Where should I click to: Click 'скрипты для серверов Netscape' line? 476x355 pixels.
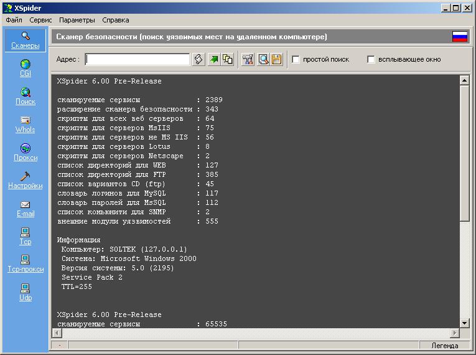point(133,156)
